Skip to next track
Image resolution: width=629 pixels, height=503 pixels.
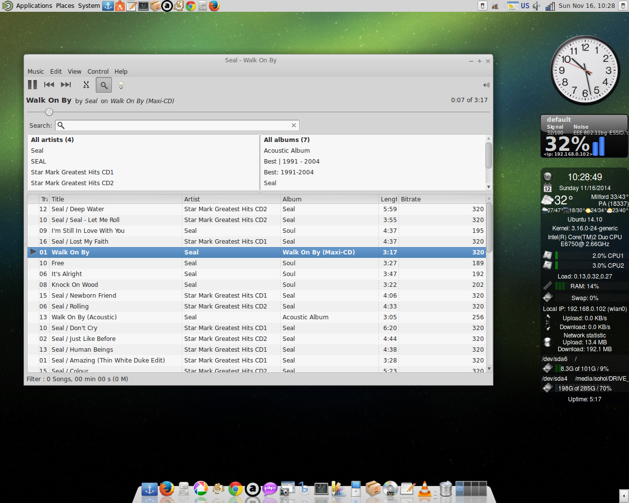pyautogui.click(x=66, y=85)
